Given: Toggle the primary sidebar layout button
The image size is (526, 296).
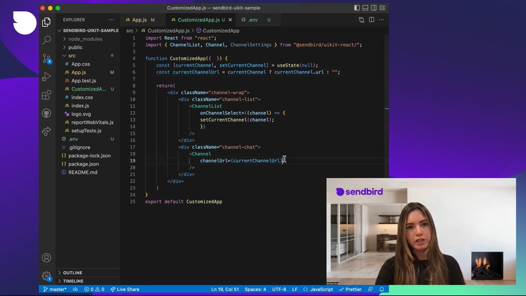Looking at the screenshot, I should [357, 8].
